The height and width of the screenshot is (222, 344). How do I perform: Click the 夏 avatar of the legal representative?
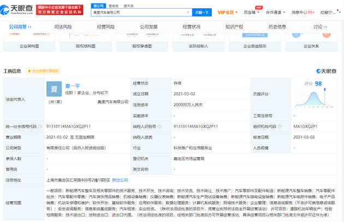click(54, 89)
